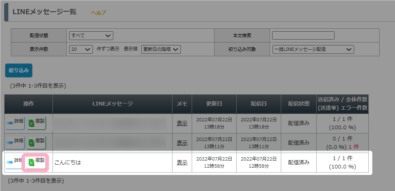Click the 12時58分 update date cell
Viewport: 395px width, 191px height.
click(214, 163)
